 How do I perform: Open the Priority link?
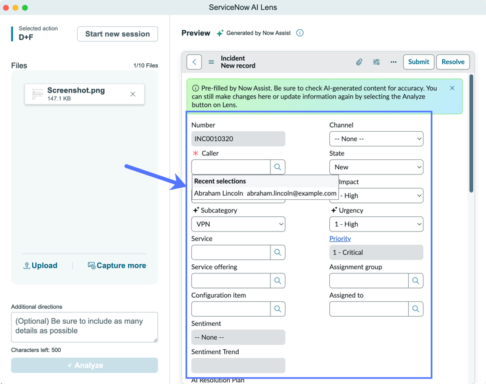point(340,239)
